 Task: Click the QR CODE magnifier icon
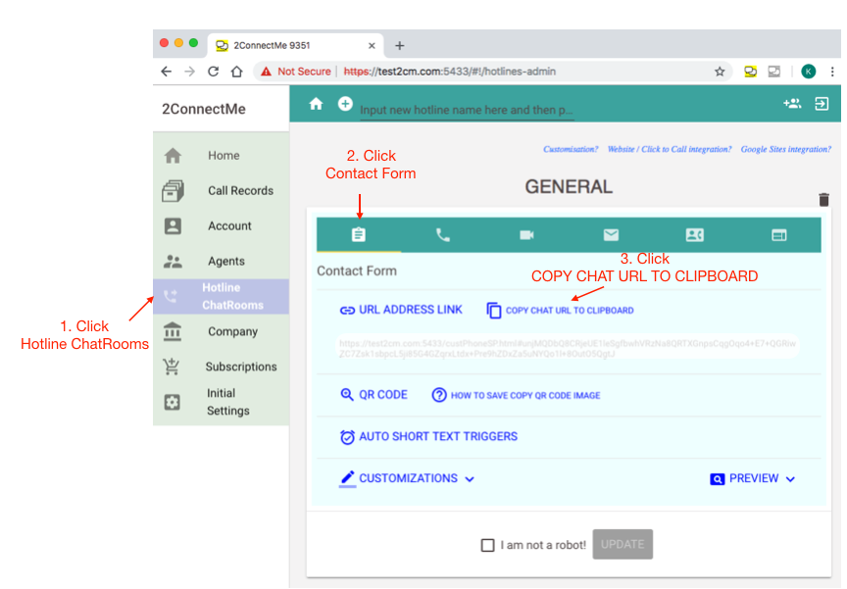click(x=347, y=395)
